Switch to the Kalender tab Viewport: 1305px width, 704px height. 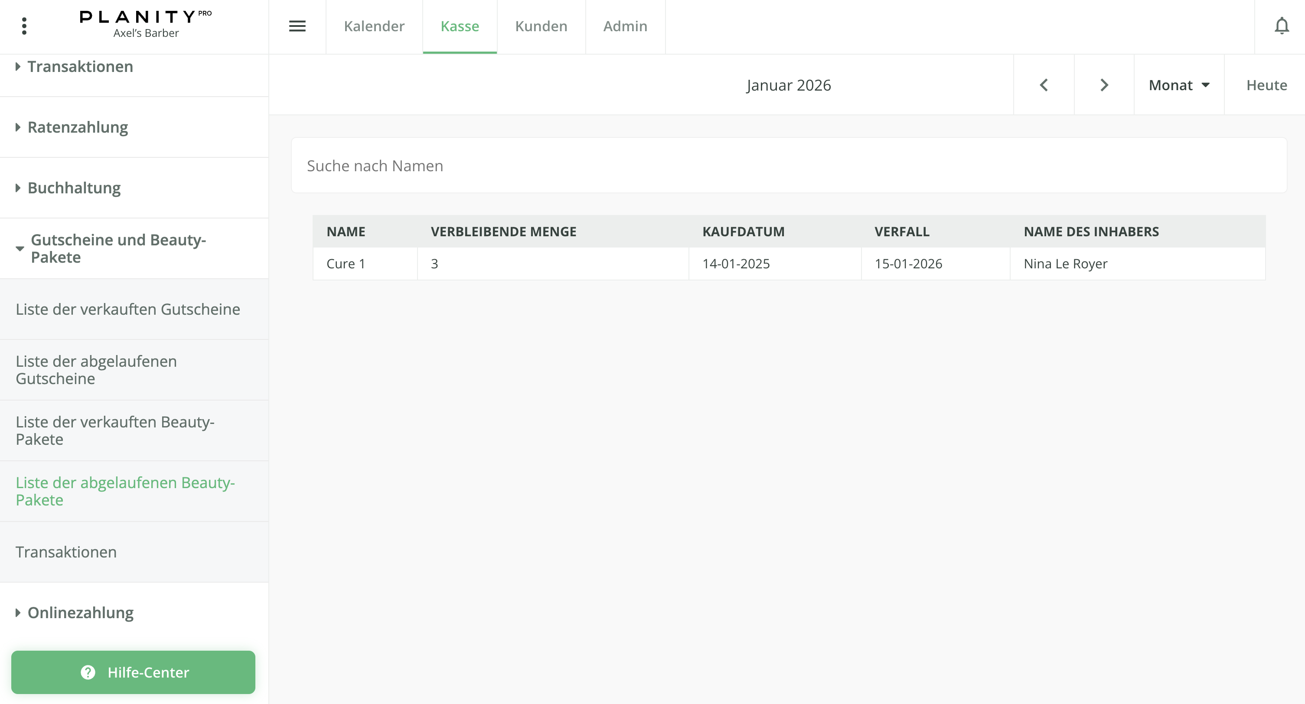pyautogui.click(x=374, y=26)
